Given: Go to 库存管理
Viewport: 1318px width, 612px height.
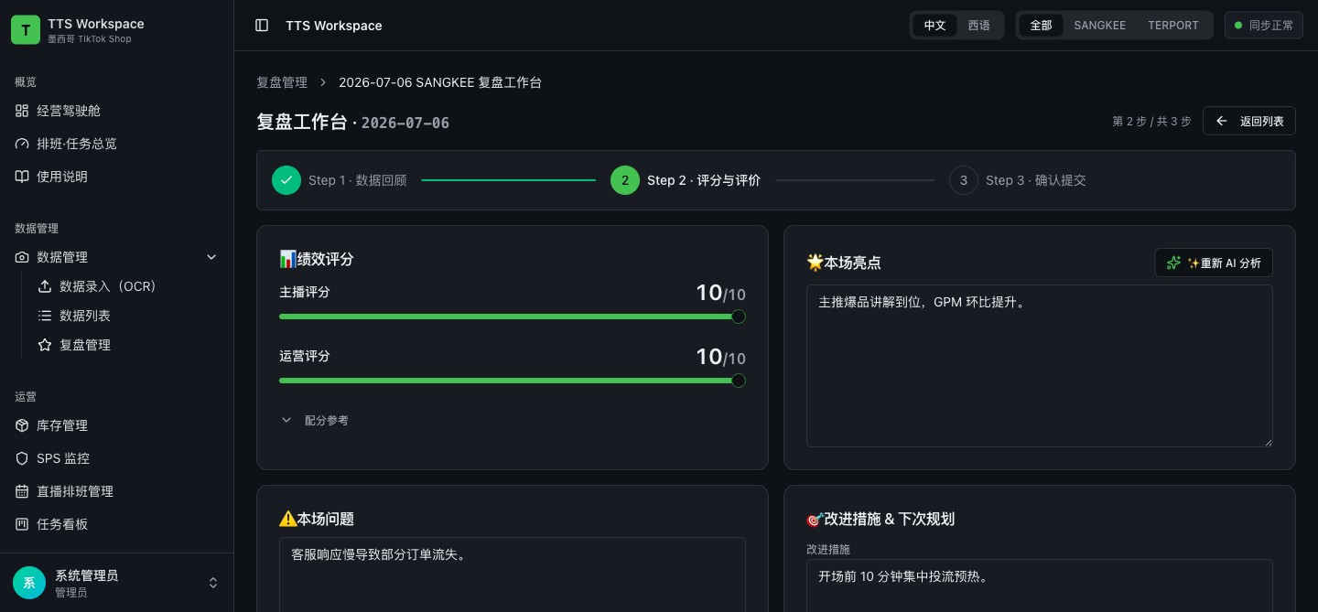Looking at the screenshot, I should click(117, 425).
